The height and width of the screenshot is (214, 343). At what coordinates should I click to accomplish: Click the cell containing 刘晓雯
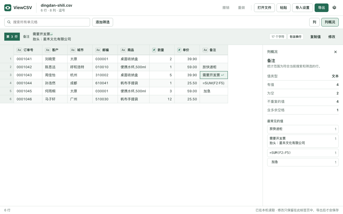tap(55, 59)
